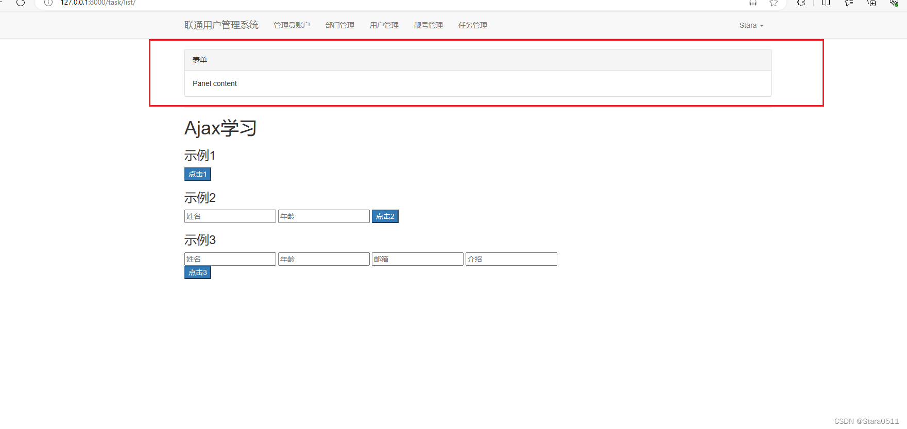
Task: Switch to 任务管理 nav item
Action: [x=473, y=25]
